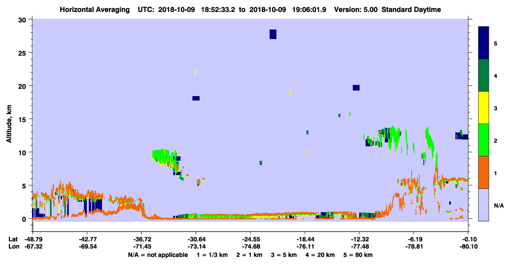This screenshot has width=520, height=266.
Task: Click the altitude tick label 30
Action: (x=23, y=20)
